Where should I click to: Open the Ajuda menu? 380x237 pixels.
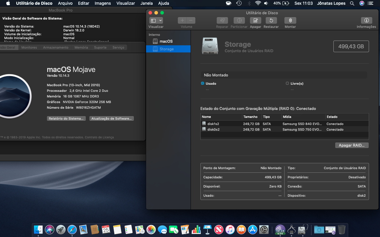pos(164,3)
